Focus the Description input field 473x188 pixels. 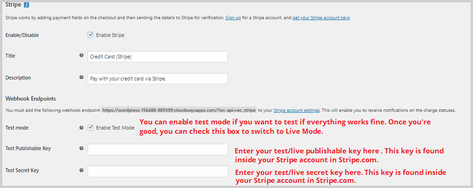click(x=158, y=79)
